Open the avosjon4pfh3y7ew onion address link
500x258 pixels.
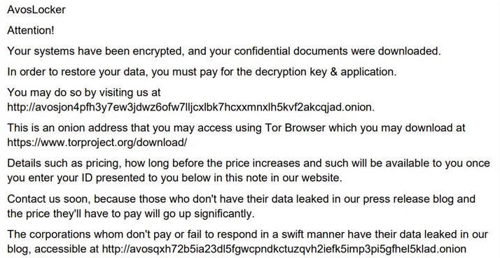pos(190,107)
